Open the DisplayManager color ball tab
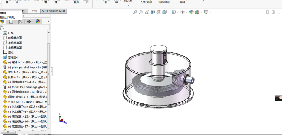This screenshot has width=282, height=135. click(38, 22)
